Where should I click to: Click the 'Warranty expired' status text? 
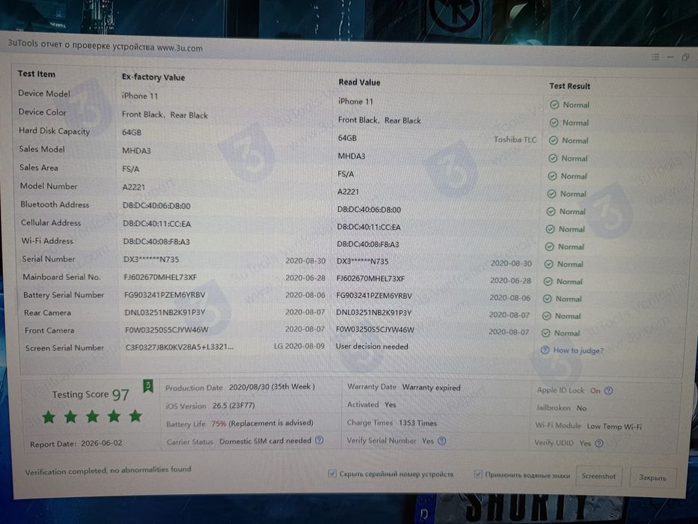click(432, 388)
